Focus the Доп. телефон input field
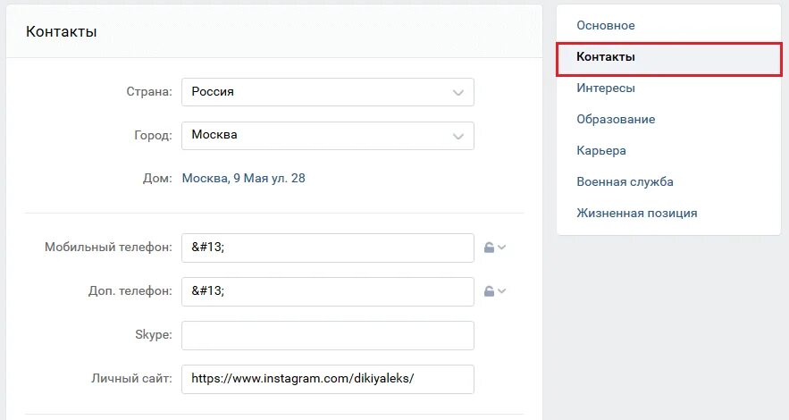The height and width of the screenshot is (420, 789). [327, 291]
